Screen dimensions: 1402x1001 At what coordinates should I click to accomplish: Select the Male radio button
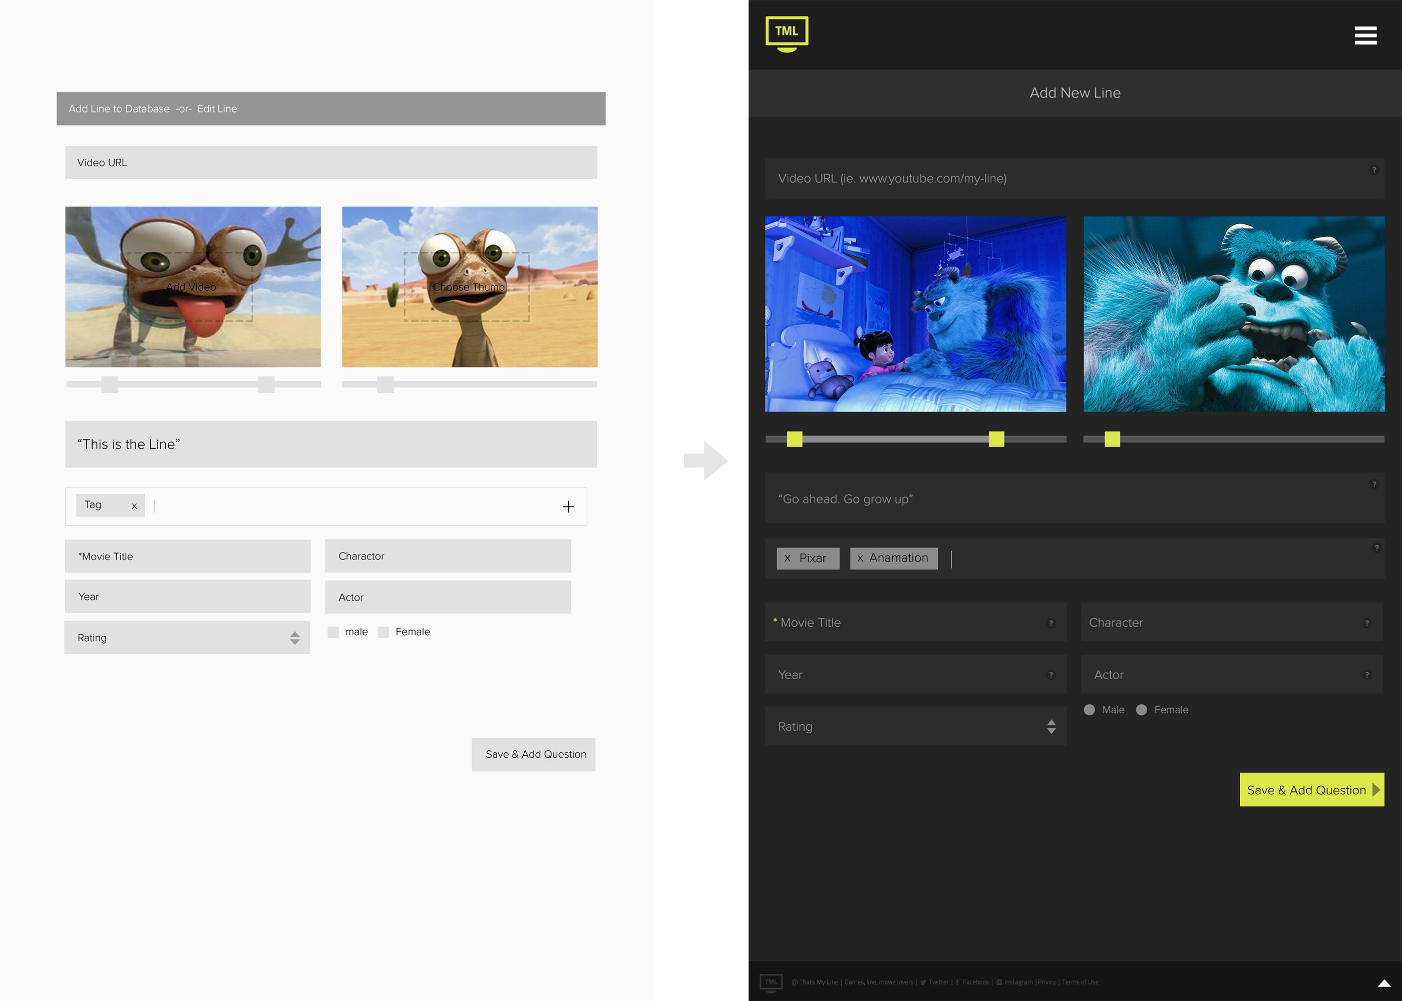pos(1090,710)
